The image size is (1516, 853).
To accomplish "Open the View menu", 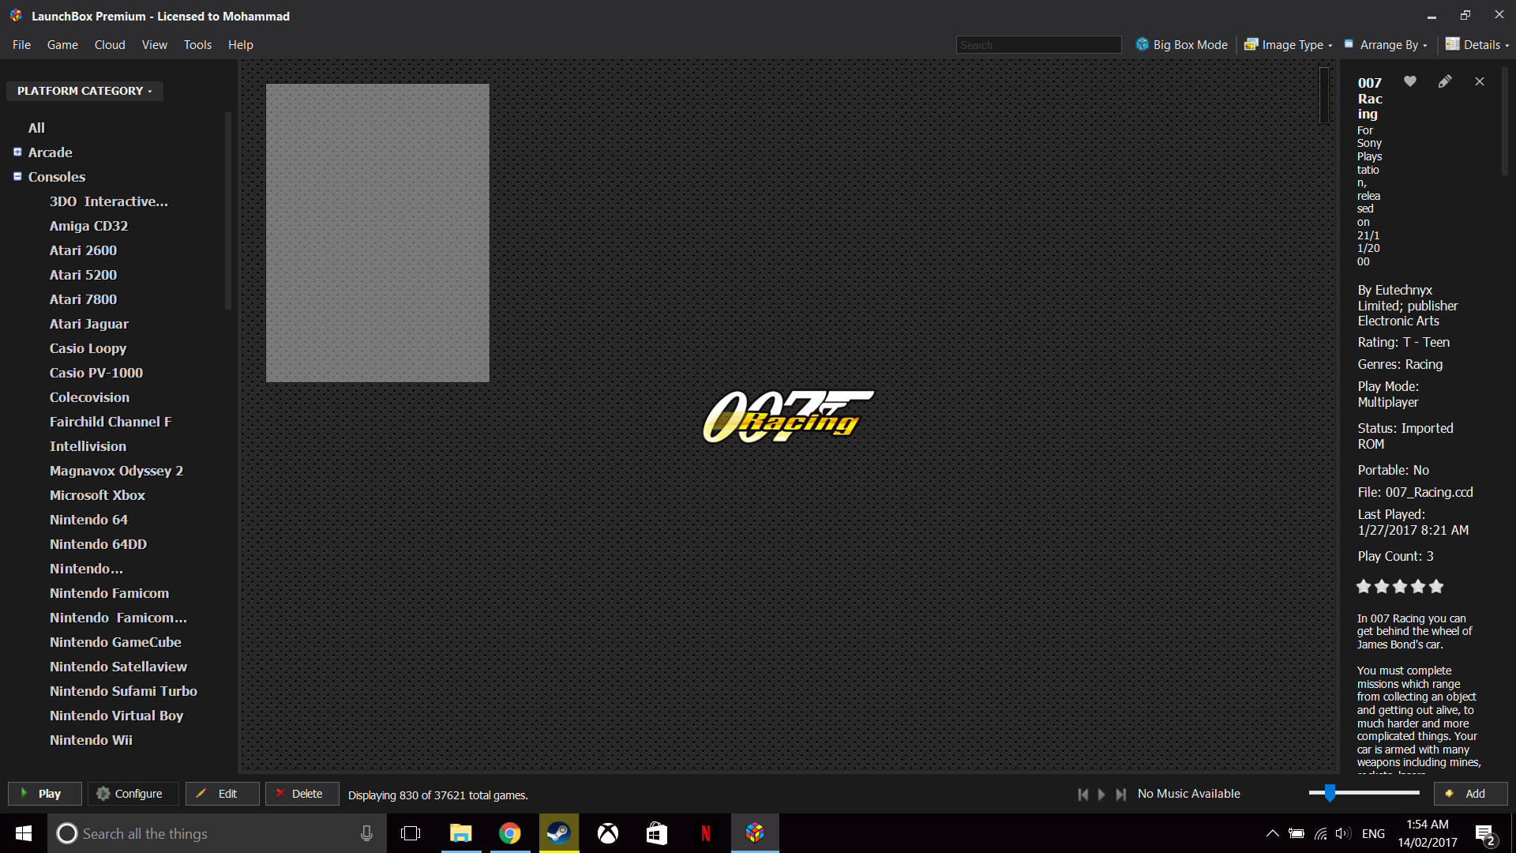I will coord(154,45).
